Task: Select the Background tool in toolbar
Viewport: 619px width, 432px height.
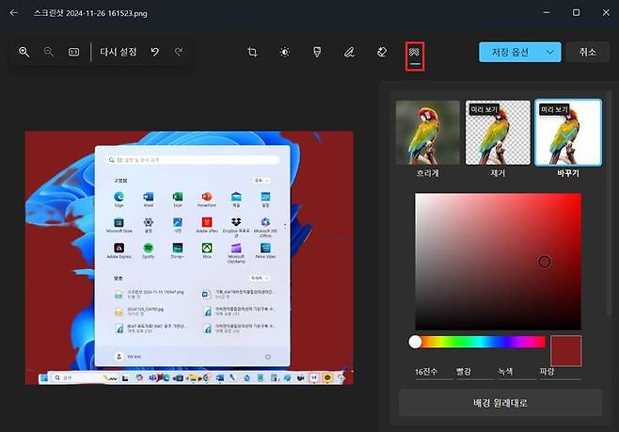Action: (413, 53)
